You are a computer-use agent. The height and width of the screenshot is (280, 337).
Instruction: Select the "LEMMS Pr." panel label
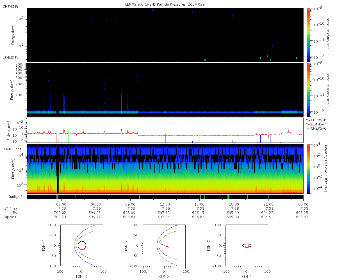(11, 58)
